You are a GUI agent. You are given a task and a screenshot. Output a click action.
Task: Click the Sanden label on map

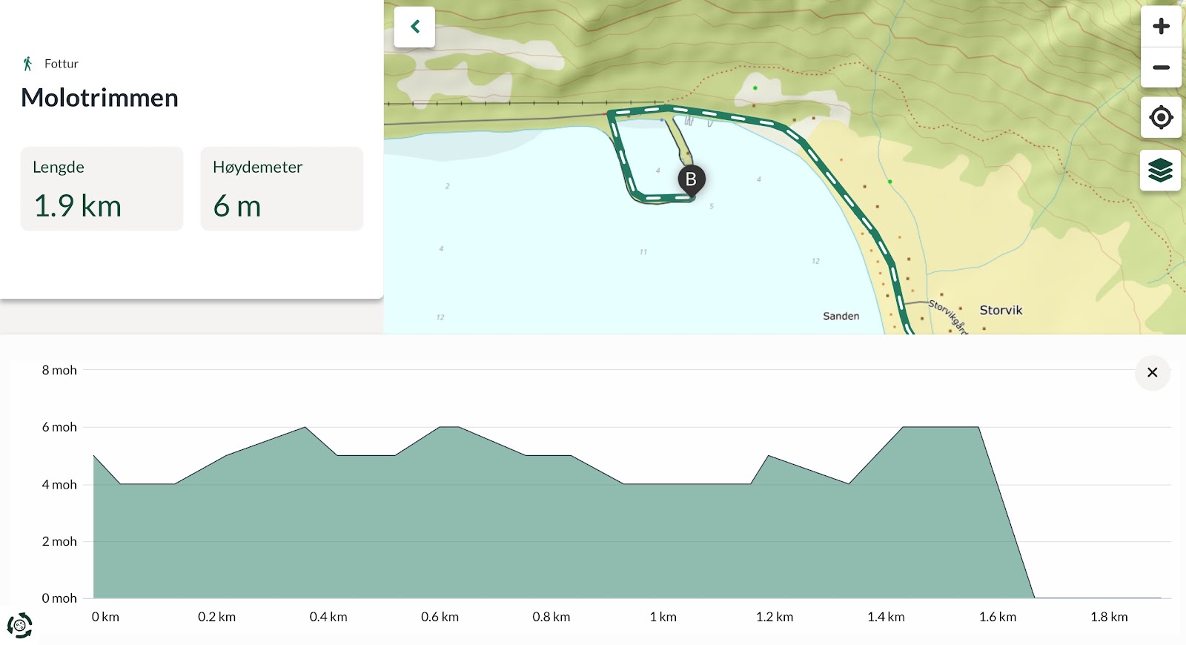click(841, 316)
